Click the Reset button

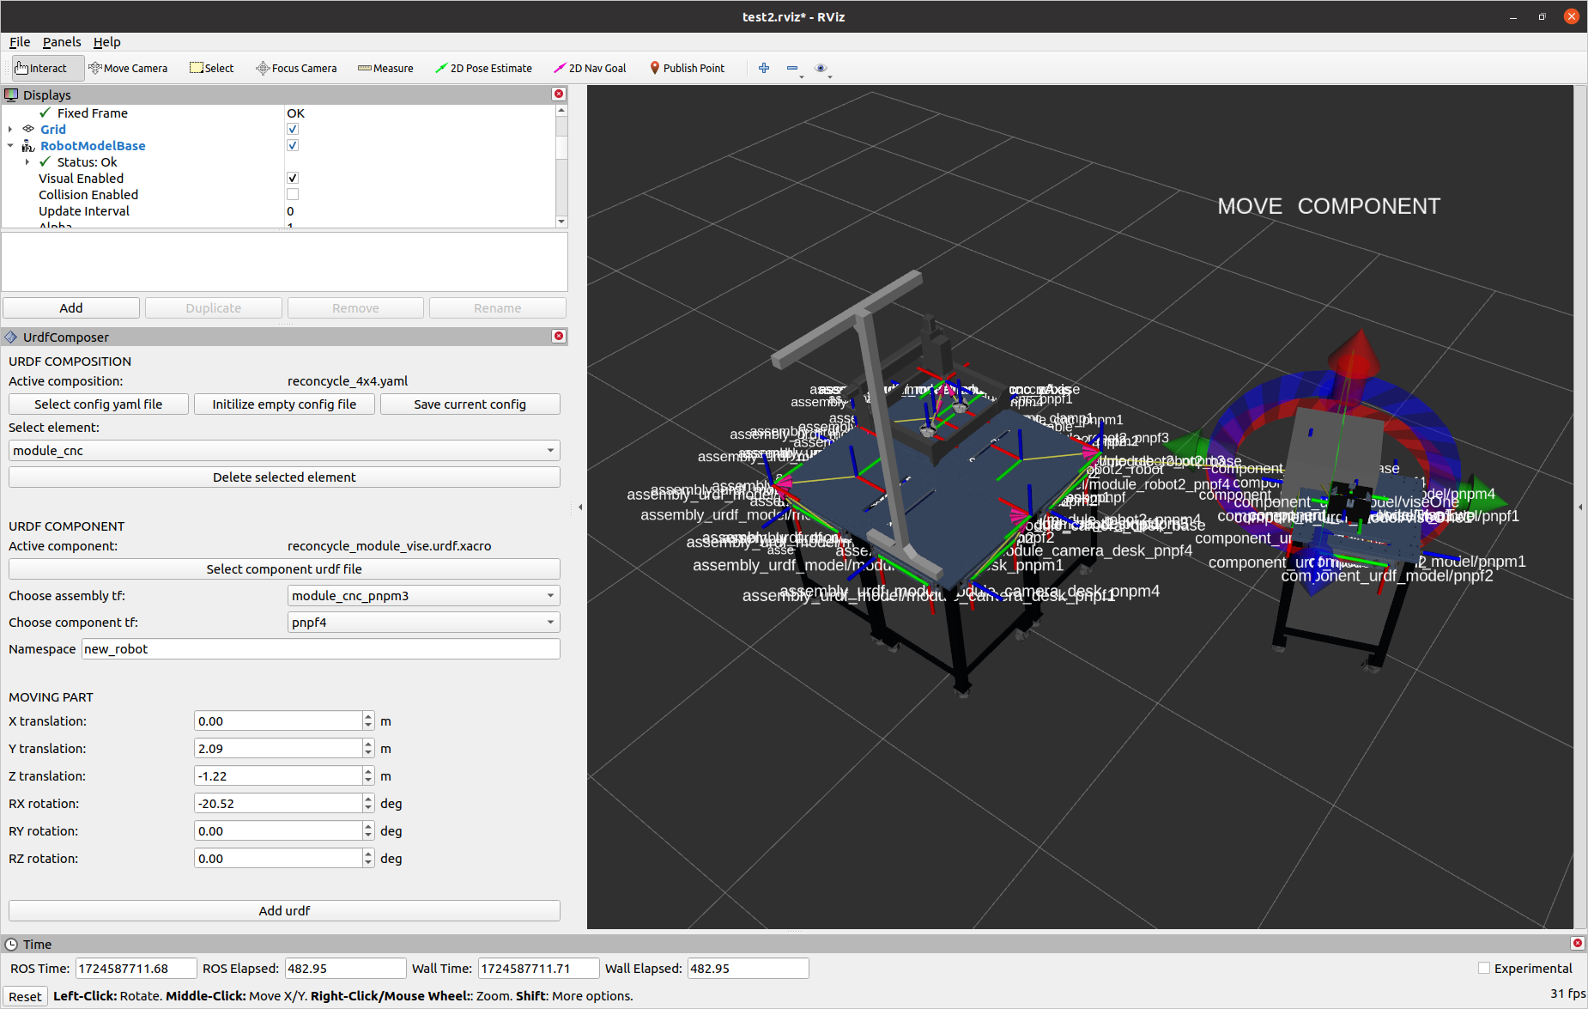[x=25, y=996]
